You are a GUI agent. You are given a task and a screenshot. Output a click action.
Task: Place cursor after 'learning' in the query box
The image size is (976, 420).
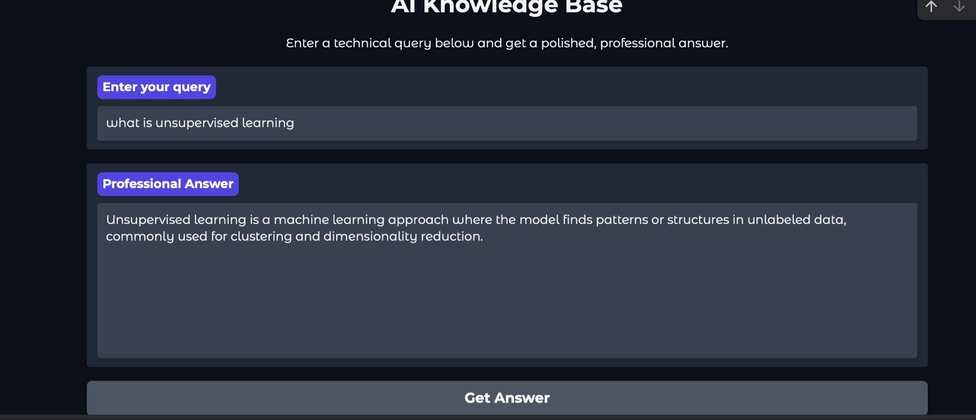[295, 123]
